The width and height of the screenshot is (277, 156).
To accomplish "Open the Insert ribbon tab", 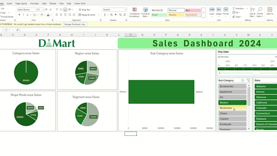I will pyautogui.click(x=9, y=3).
